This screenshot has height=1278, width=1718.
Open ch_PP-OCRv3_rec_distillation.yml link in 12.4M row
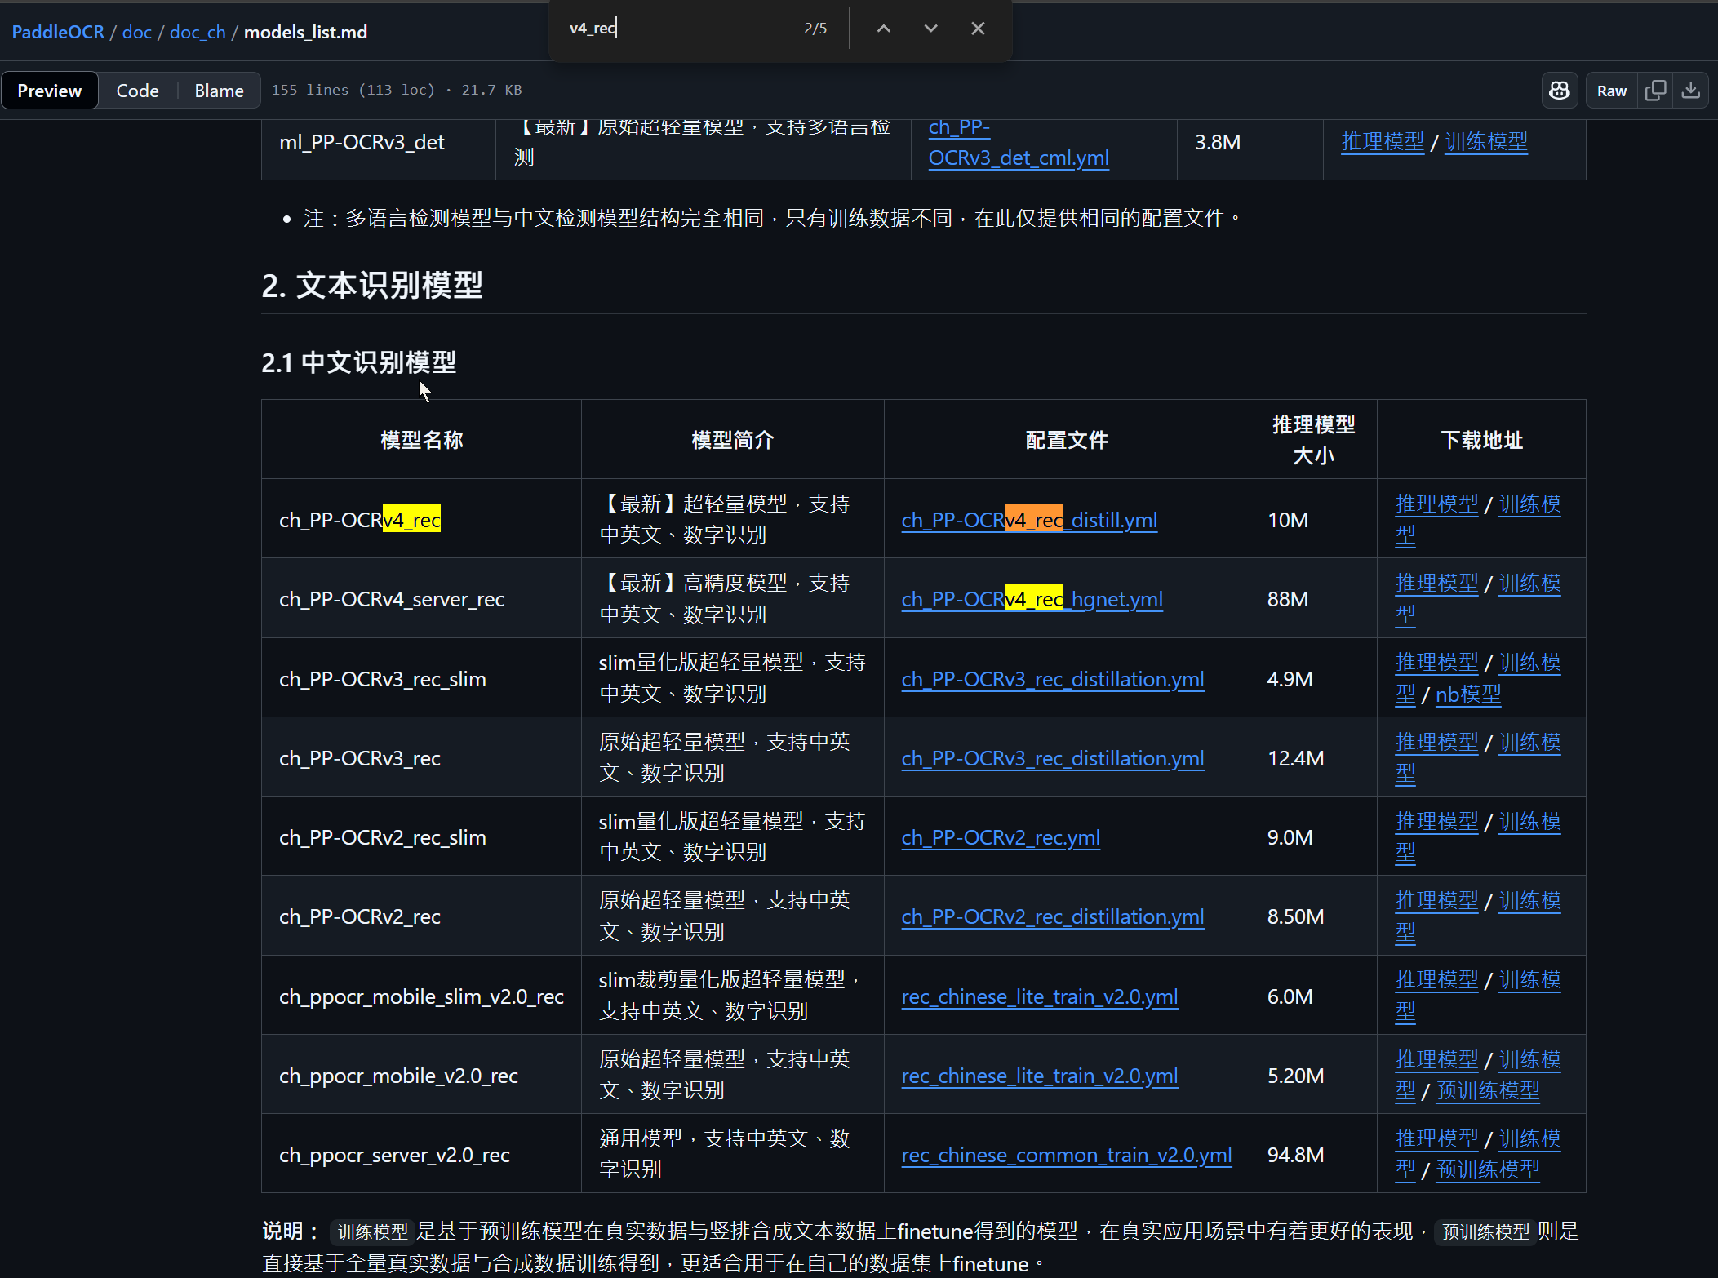tap(1053, 758)
